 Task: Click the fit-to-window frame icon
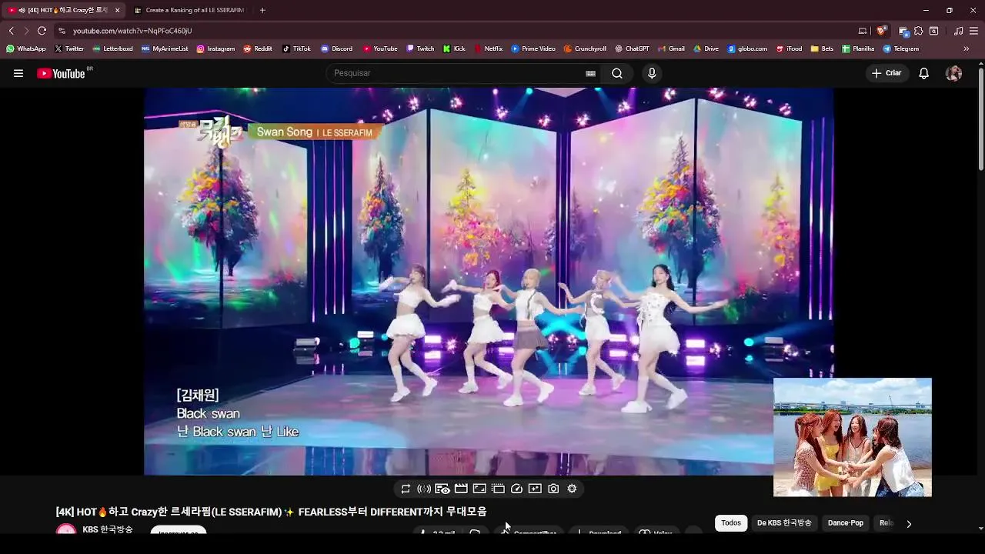479,489
